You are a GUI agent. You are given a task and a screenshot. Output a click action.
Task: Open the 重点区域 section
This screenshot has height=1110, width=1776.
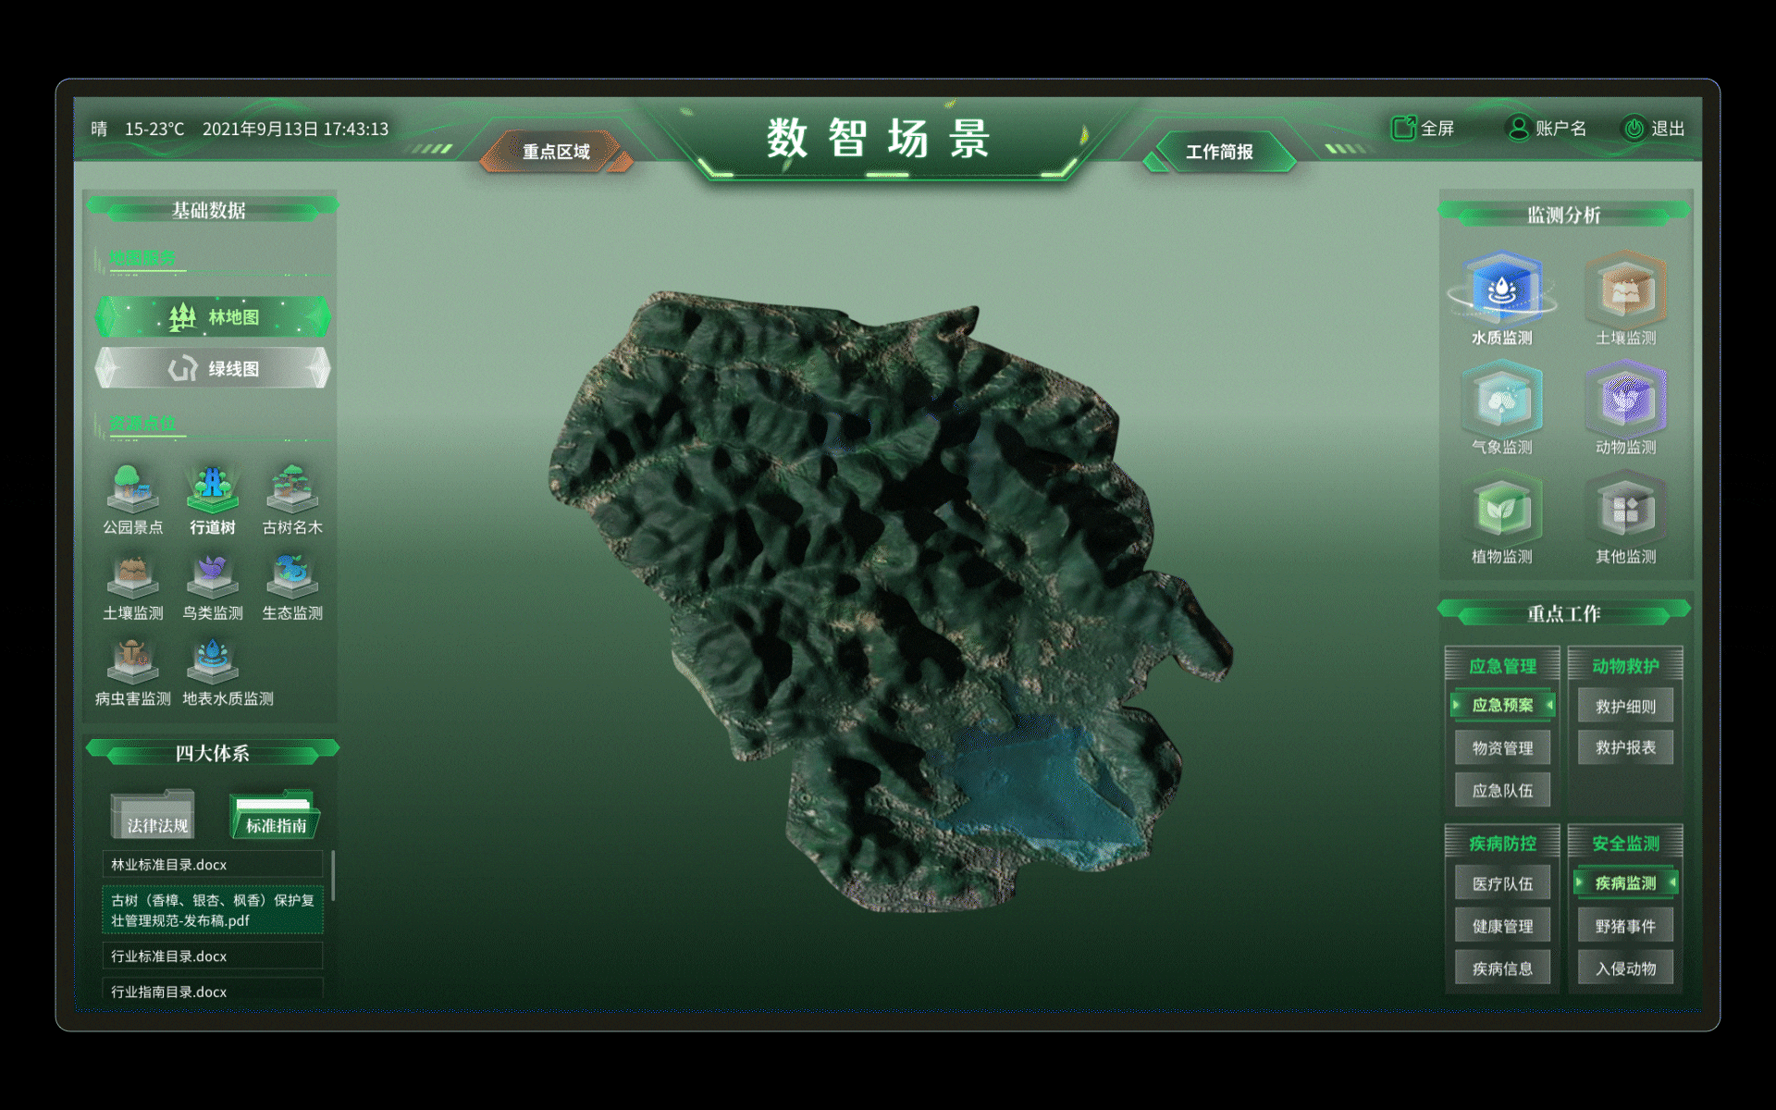pos(555,151)
